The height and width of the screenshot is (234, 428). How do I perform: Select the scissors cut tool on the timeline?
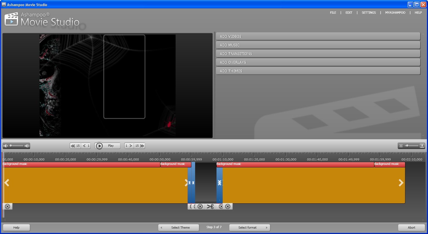coord(210,206)
